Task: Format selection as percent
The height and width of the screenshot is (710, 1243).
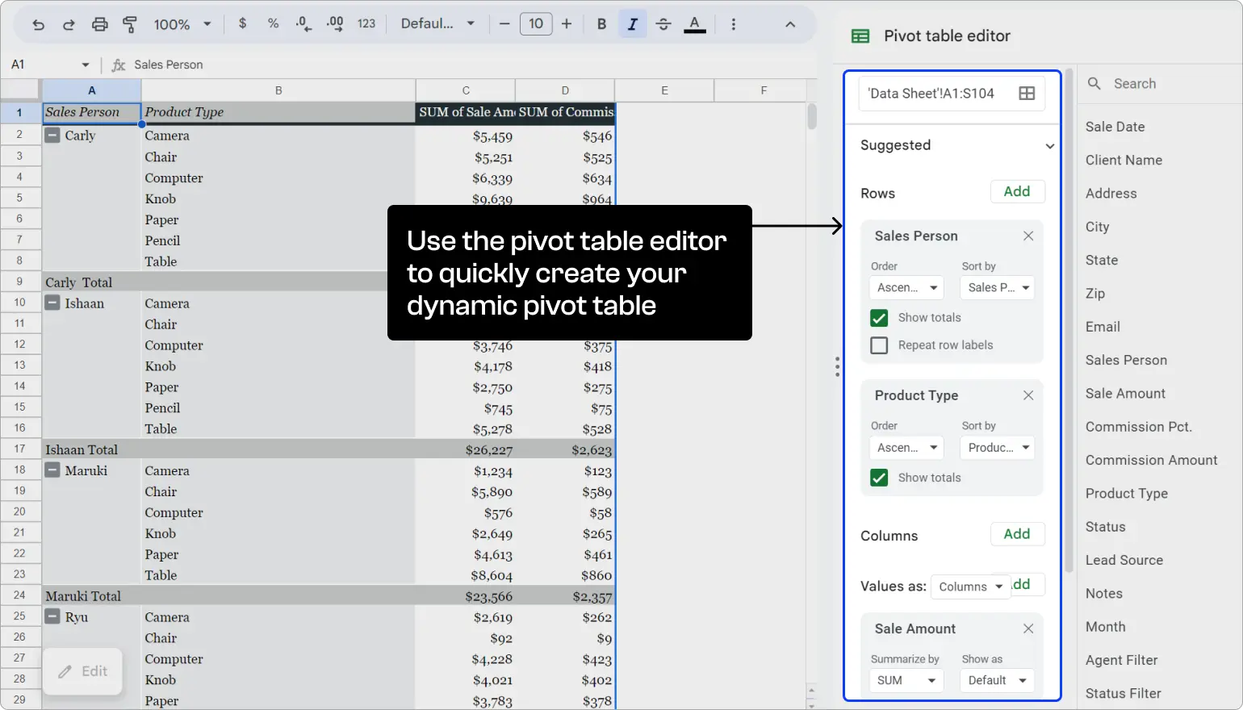Action: [273, 23]
